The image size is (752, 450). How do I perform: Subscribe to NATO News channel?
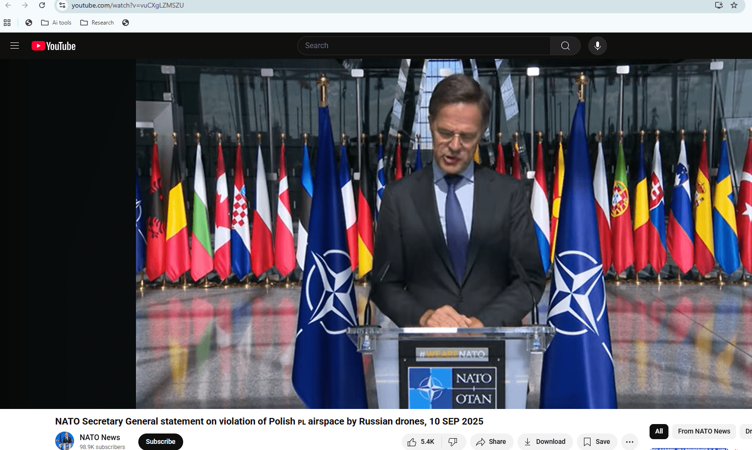pos(161,442)
